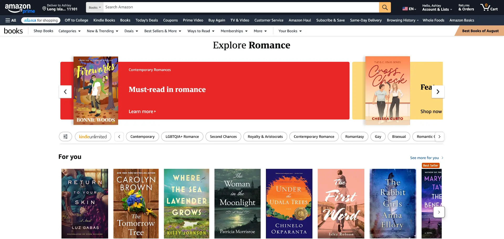Select Second Chances chip
This screenshot has width=504, height=239.
[223, 137]
